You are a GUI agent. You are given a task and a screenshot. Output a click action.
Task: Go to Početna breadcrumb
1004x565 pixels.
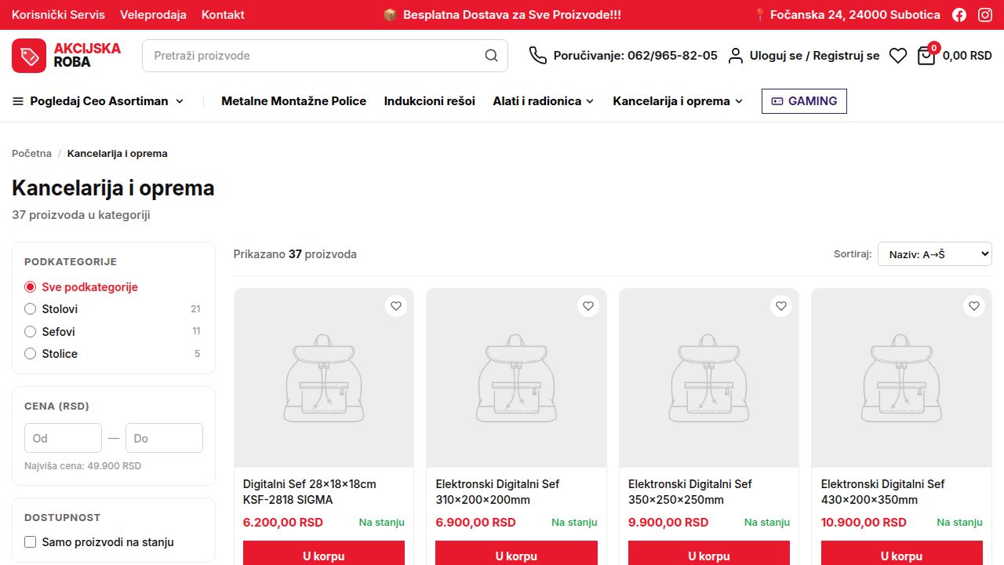click(31, 154)
